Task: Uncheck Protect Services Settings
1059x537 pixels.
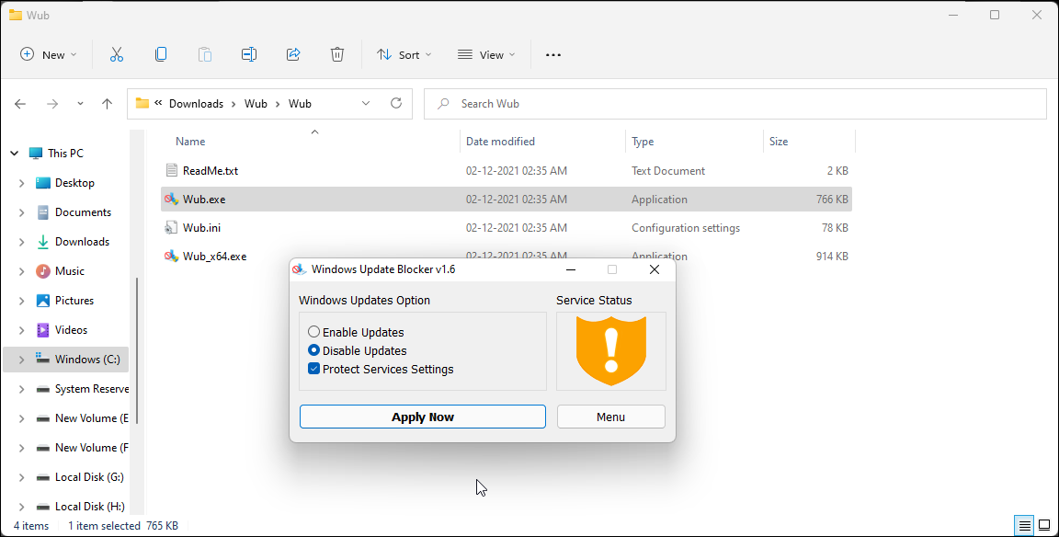Action: click(313, 369)
